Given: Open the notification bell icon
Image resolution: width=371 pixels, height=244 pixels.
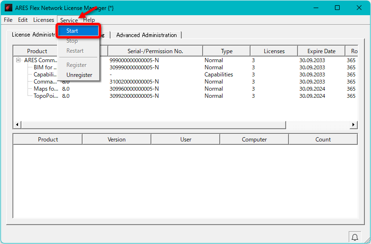Looking at the screenshot, I should point(355,237).
